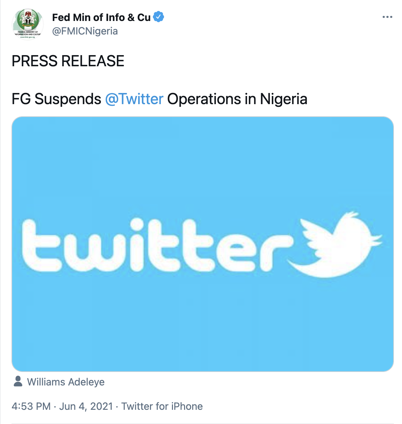The image size is (402, 424).
Task: Click the Jun 4, 2021 timestamp
Action: pos(86,406)
